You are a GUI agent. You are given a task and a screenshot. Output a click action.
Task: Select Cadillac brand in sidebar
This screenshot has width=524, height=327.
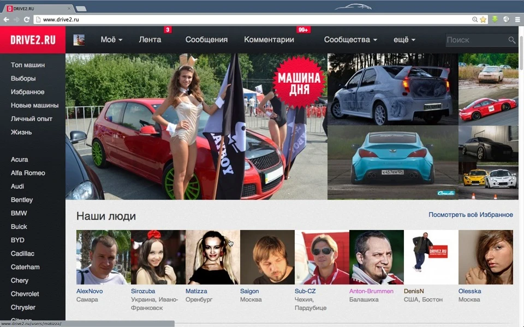[22, 253]
